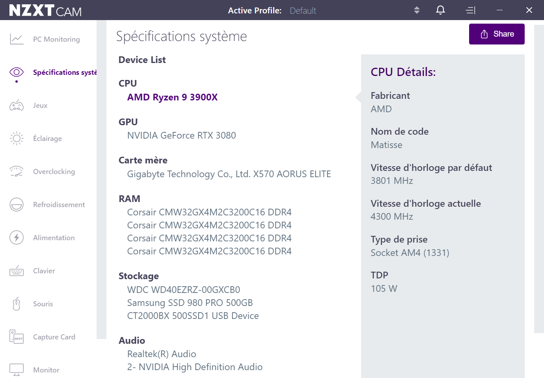Viewport: 544px width, 378px height.
Task: Open the Jeux gamepad icon
Action: point(17,105)
